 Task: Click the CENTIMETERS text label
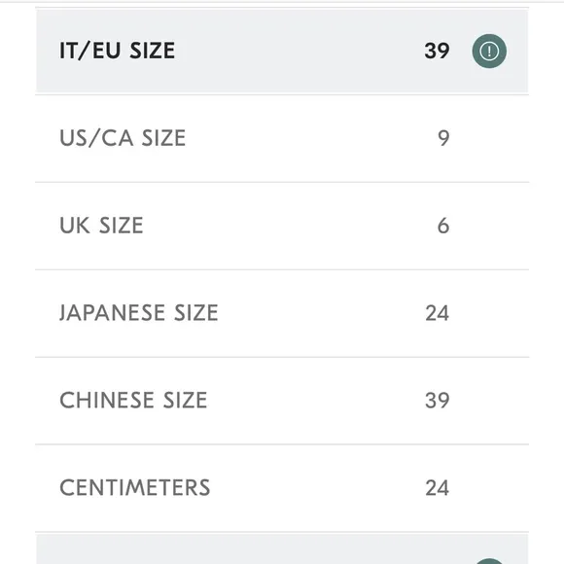coord(135,488)
